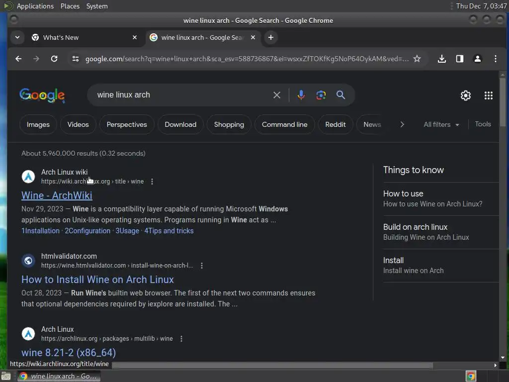Click the Arch Linux wiki favicon
This screenshot has width=509, height=382.
28,177
